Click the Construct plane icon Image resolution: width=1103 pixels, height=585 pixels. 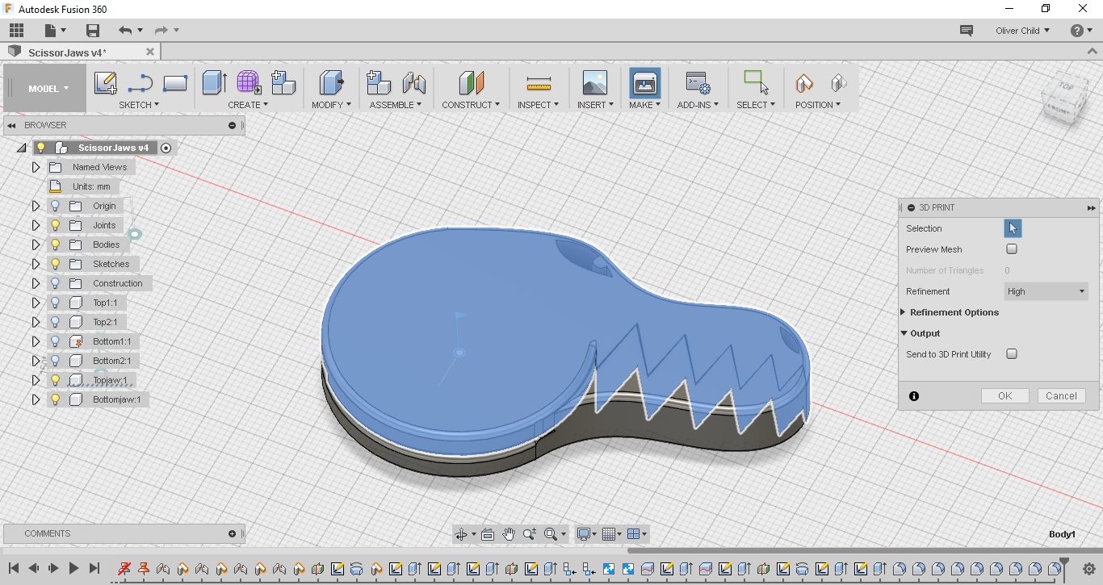point(471,83)
